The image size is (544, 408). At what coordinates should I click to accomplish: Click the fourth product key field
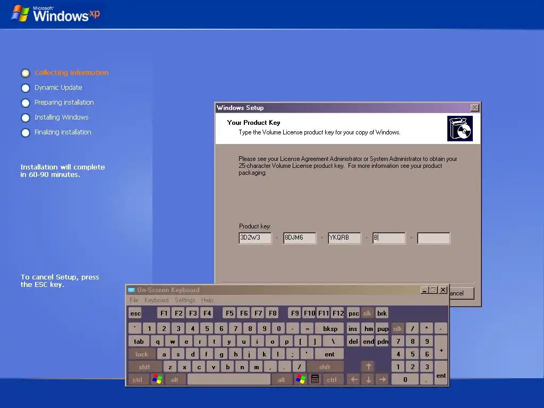click(x=389, y=238)
